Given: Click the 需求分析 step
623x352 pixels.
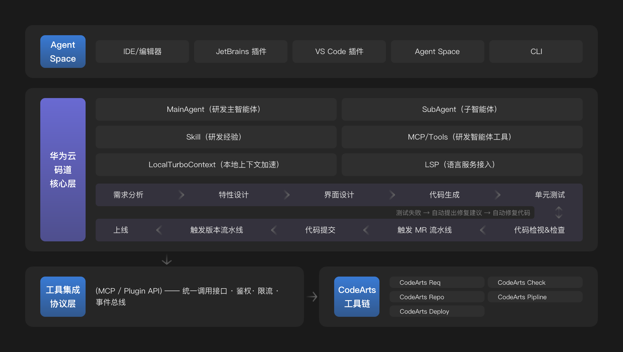Looking at the screenshot, I should [x=128, y=195].
